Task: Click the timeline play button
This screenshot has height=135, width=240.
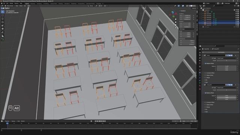Action: click(x=101, y=121)
